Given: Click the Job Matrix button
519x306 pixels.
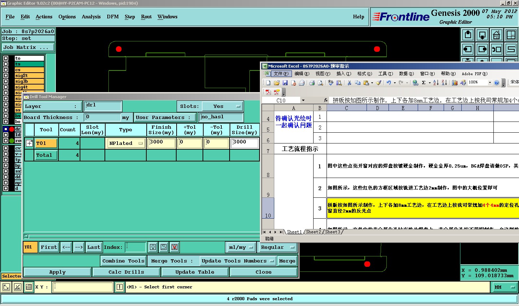Looking at the screenshot, I should tap(28, 47).
